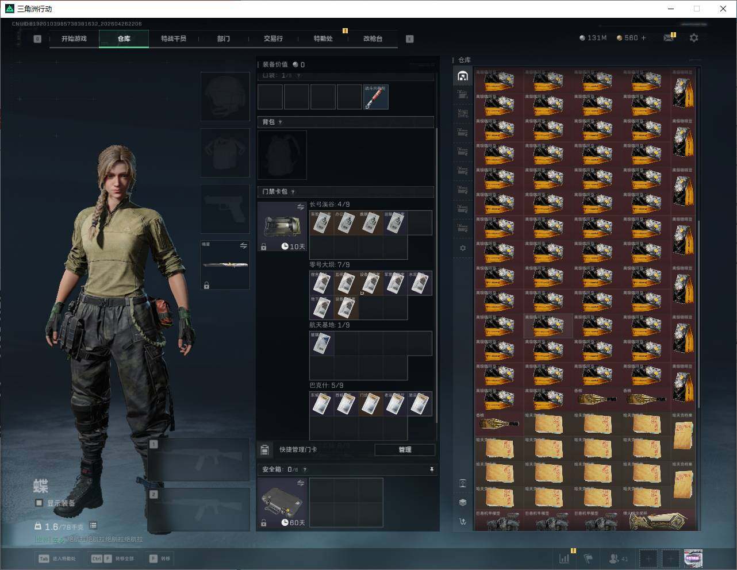
Task: Open the main warehouse storage tab
Action: pyautogui.click(x=463, y=76)
